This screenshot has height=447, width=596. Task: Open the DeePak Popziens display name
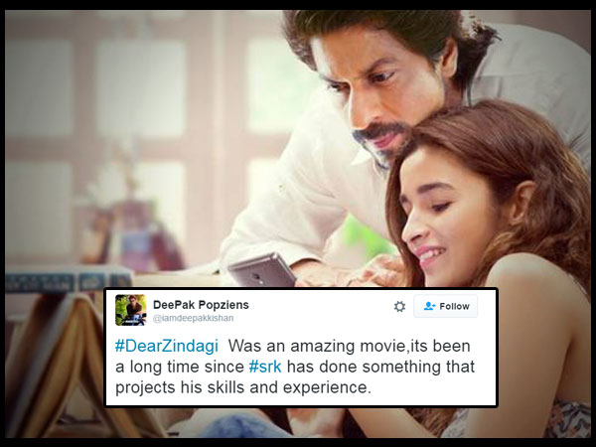click(x=201, y=305)
